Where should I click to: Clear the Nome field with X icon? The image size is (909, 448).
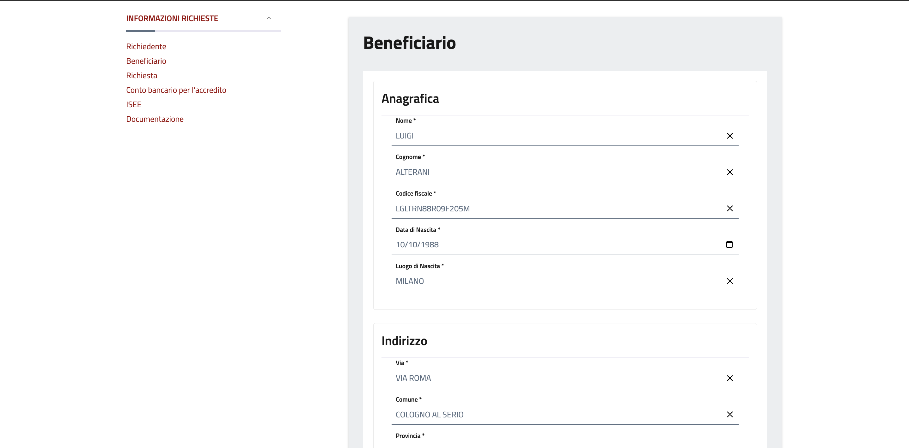pos(729,136)
